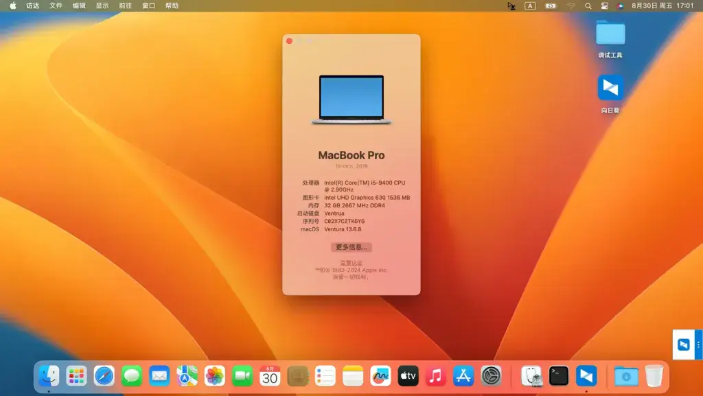Open the 文件 menu
The width and height of the screenshot is (703, 396).
point(56,5)
